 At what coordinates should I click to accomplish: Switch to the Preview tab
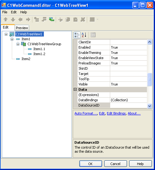tap(22, 28)
